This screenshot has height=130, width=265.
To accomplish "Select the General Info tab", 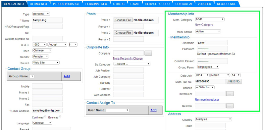I will tap(14, 4).
